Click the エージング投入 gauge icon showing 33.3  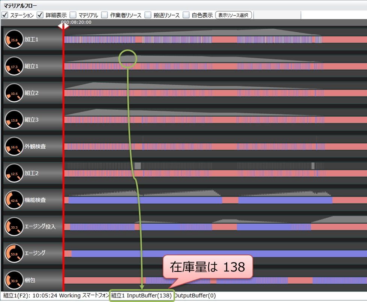[x=14, y=226]
